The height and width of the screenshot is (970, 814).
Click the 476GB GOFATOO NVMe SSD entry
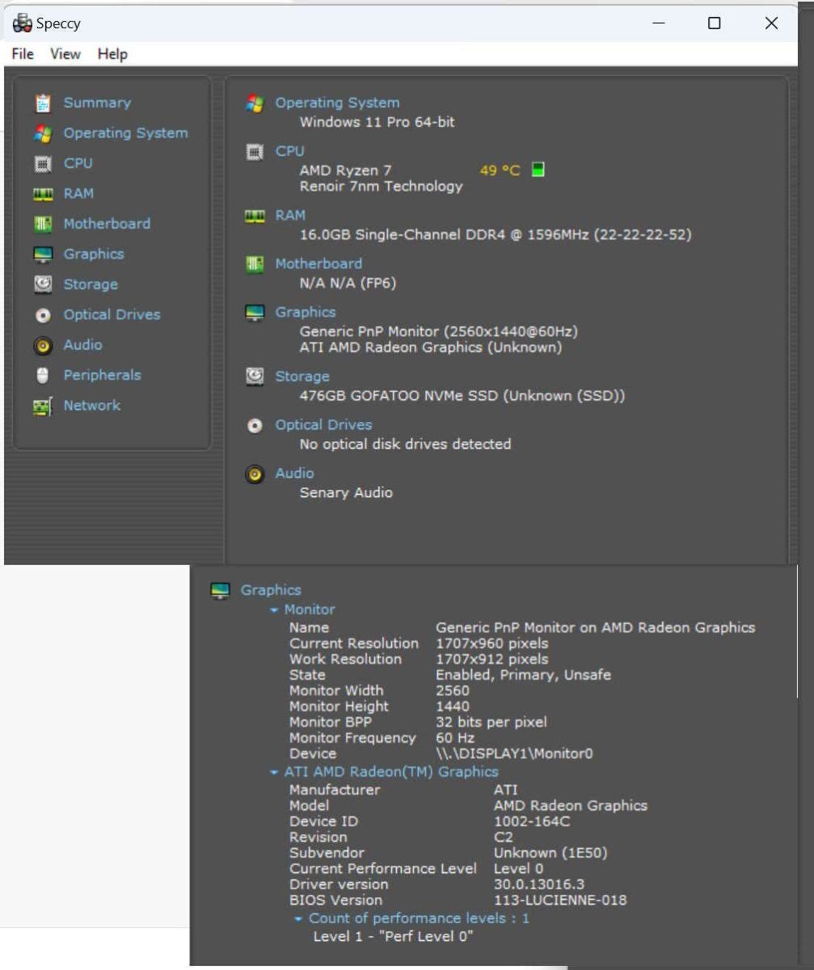click(462, 396)
